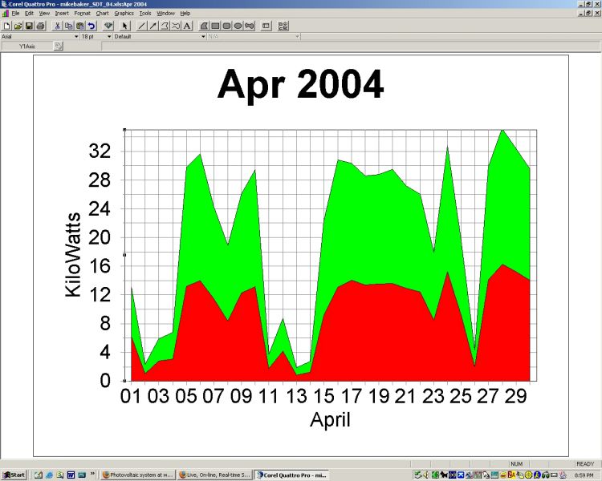Pick the Text box 'A' tool

187,26
